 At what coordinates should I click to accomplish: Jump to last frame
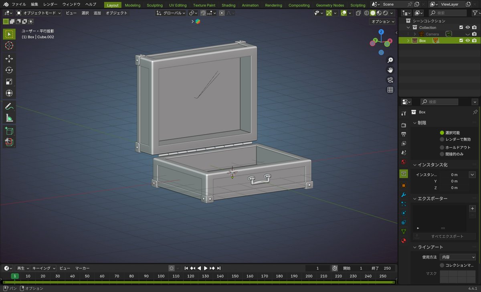pyautogui.click(x=219, y=268)
